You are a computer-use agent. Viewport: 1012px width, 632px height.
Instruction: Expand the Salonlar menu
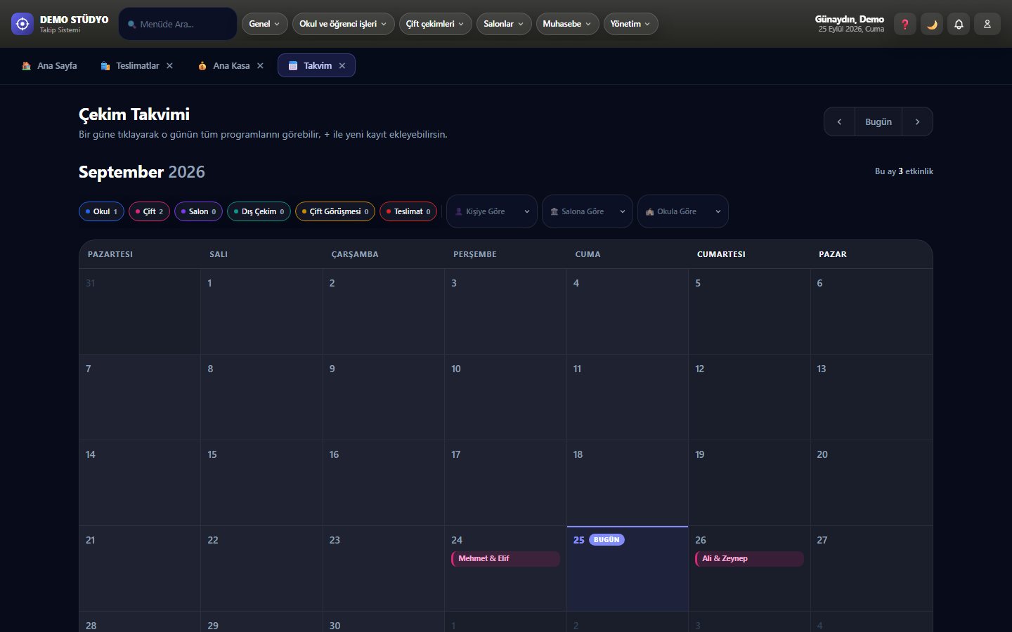point(504,24)
